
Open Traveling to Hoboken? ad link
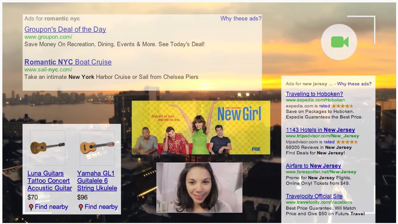pyautogui.click(x=314, y=94)
